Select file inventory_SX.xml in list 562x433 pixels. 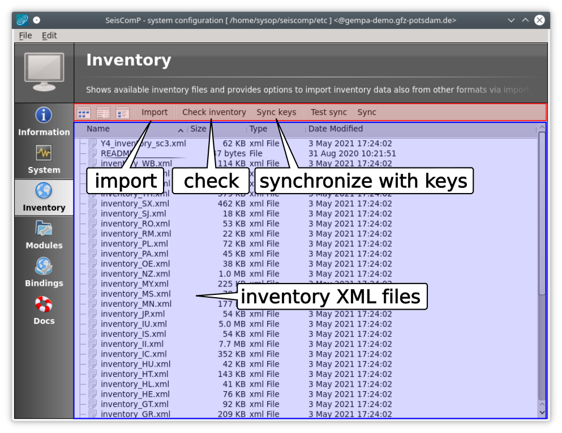[x=135, y=204]
